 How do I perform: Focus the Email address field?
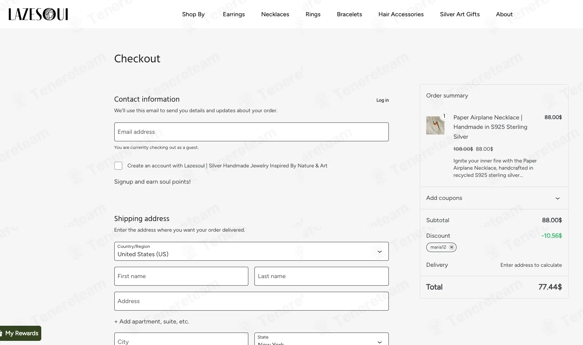click(x=251, y=132)
